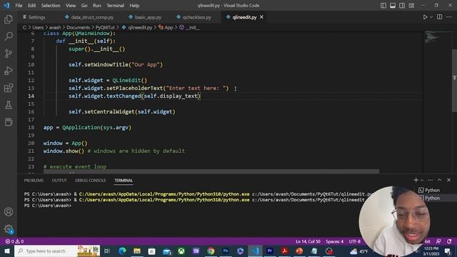Switch to the DEBUG CONSOLE panel tab
This screenshot has height=257, width=457.
(91, 181)
